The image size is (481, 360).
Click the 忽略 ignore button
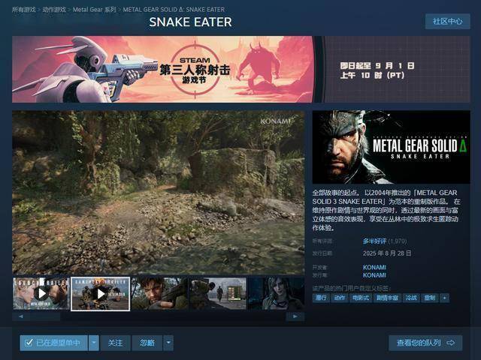[147, 343]
